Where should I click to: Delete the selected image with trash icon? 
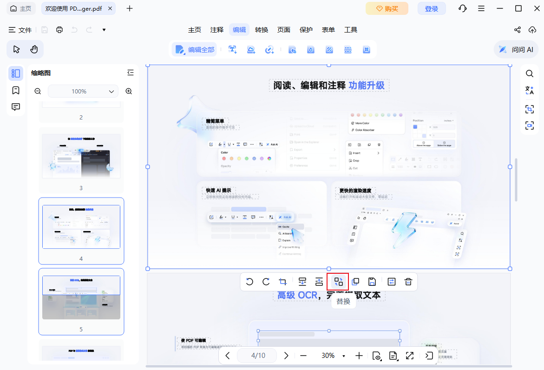(x=408, y=282)
